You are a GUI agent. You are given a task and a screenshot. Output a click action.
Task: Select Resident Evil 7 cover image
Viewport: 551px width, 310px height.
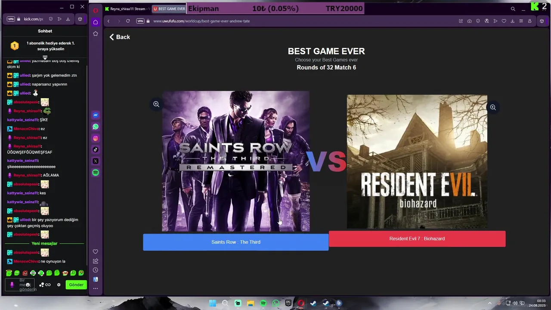(417, 161)
